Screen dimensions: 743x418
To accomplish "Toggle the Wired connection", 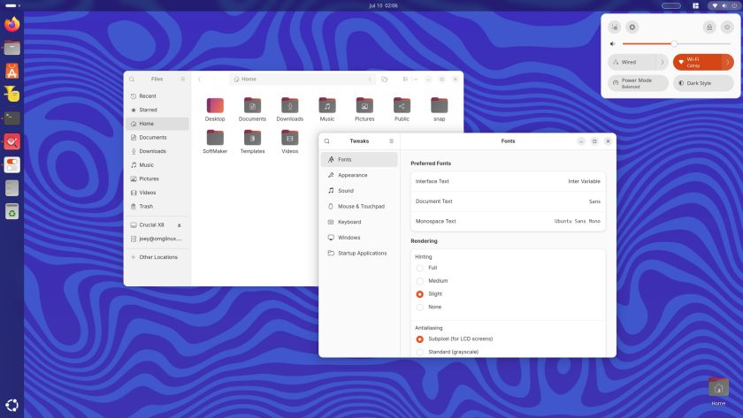I will 632,62.
